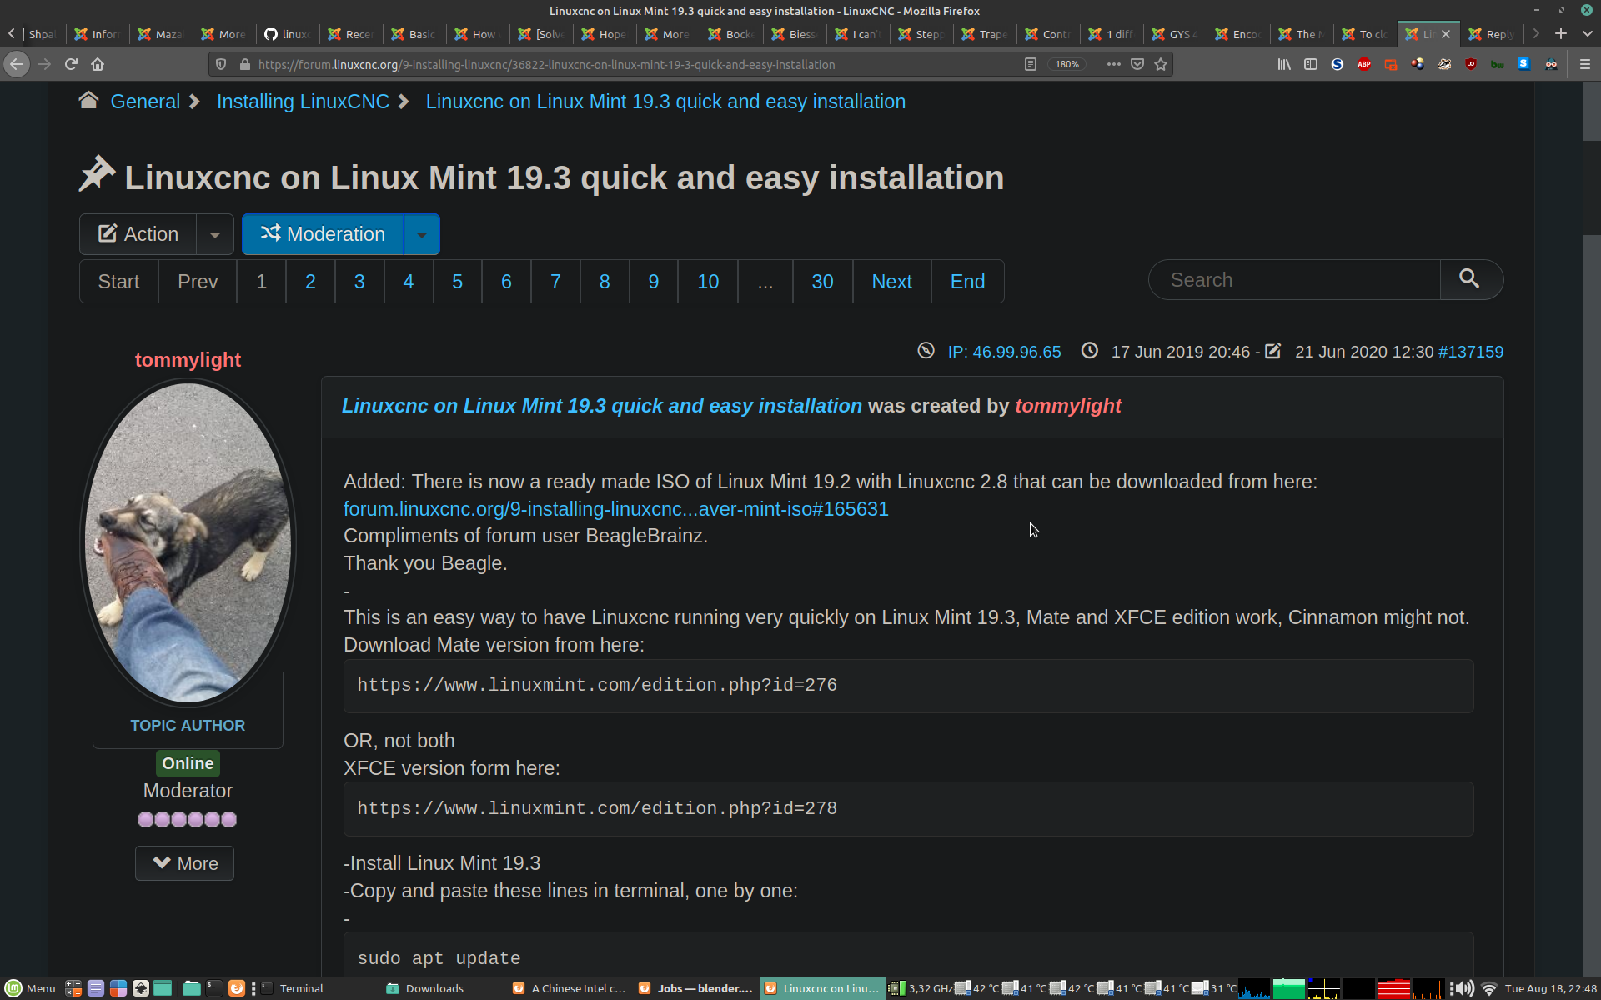The height and width of the screenshot is (1000, 1601).
Task: Launch the Terminal from the panel launcher
Action: (213, 988)
